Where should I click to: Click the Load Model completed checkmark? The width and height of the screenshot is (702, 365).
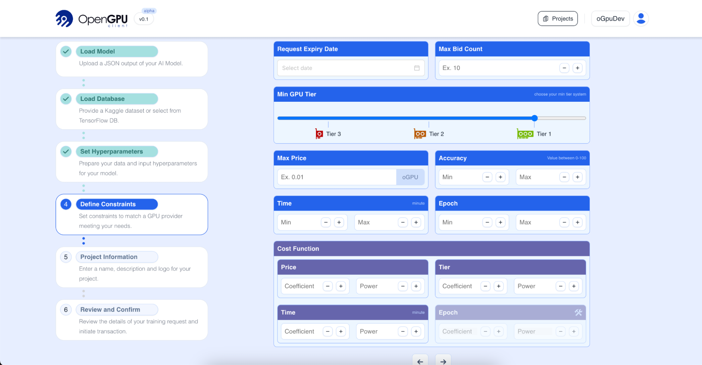[66, 52]
